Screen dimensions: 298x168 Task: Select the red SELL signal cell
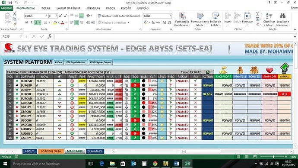(x=284, y=94)
